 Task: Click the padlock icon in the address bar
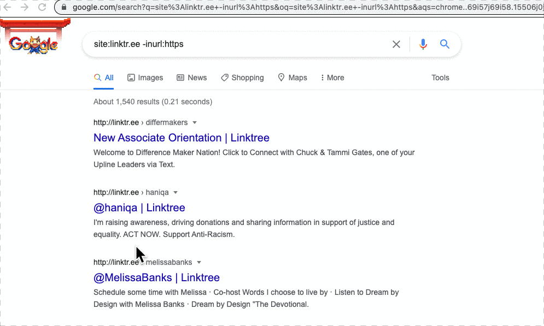(x=64, y=7)
